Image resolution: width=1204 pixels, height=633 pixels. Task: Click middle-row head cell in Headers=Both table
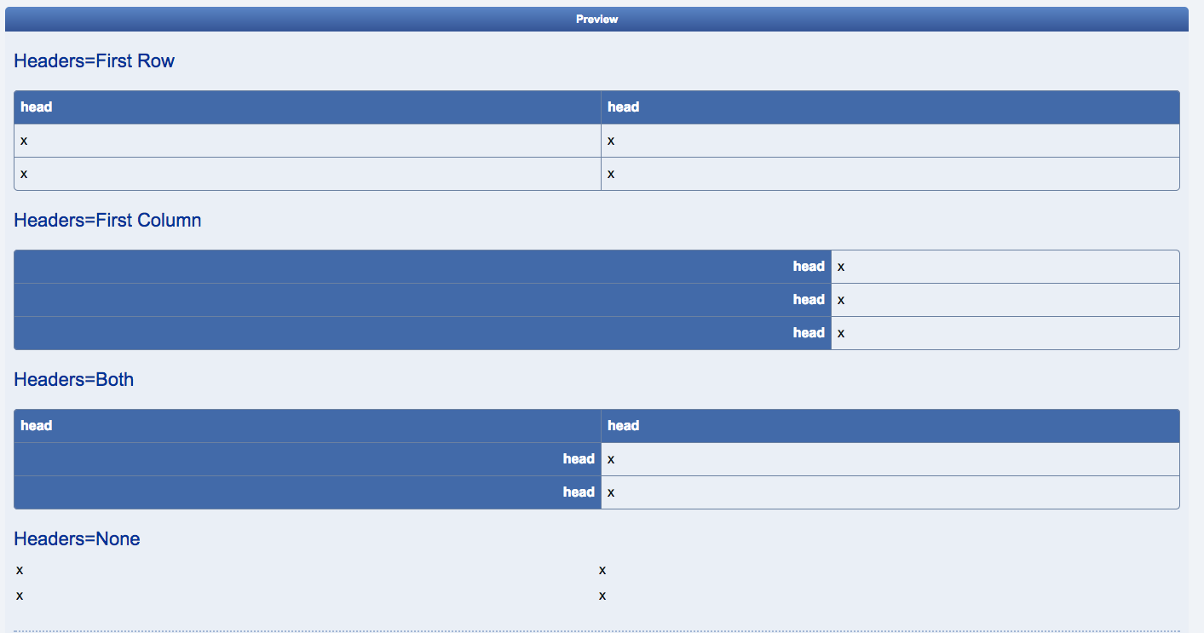click(x=308, y=459)
